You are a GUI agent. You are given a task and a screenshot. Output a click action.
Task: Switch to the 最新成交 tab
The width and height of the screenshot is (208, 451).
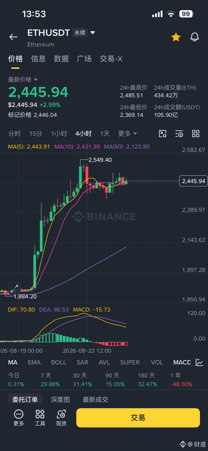95,399
